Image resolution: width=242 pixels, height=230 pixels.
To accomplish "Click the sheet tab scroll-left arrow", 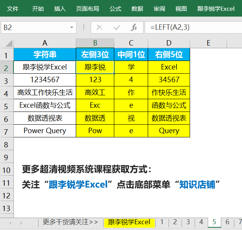I will [10, 223].
